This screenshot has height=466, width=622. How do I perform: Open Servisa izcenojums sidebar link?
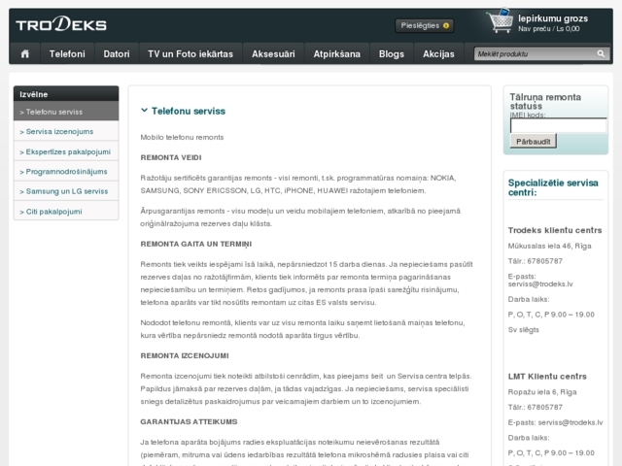pos(66,131)
